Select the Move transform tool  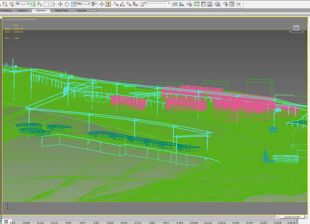click(x=60, y=4)
